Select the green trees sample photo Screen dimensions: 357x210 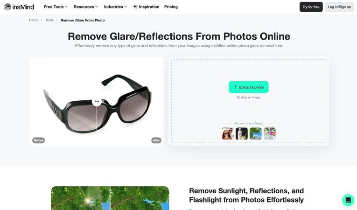256,133
